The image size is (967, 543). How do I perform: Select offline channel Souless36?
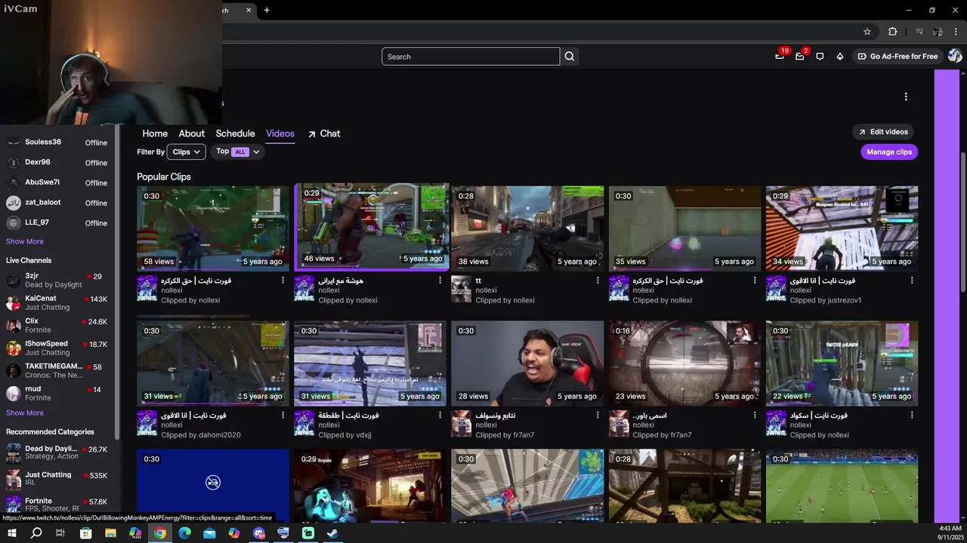click(57, 143)
